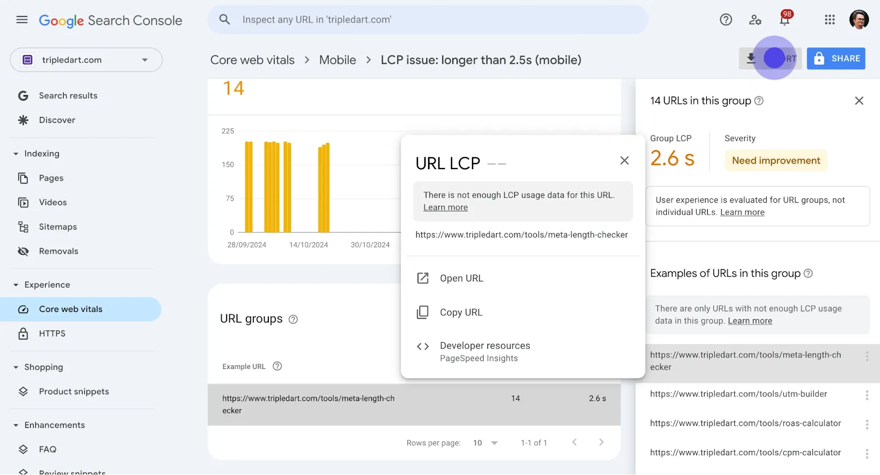This screenshot has width=880, height=475.
Task: Open more options for roas-calculator URL
Action: pyautogui.click(x=867, y=424)
